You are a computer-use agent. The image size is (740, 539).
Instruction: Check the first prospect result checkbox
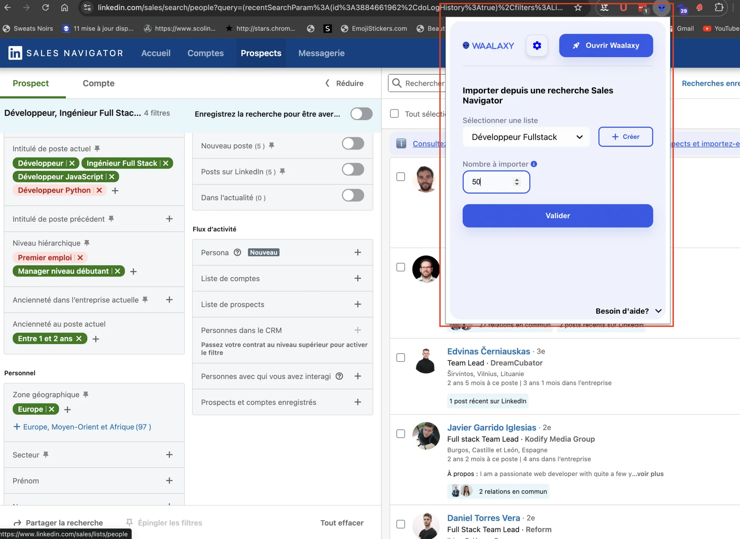401,177
